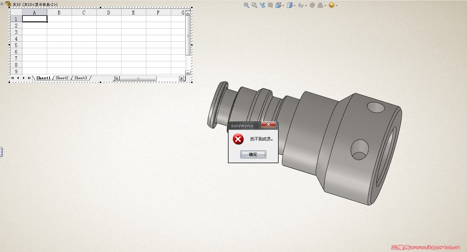
Task: Close the SolidWorks error dialog
Action: (269, 125)
